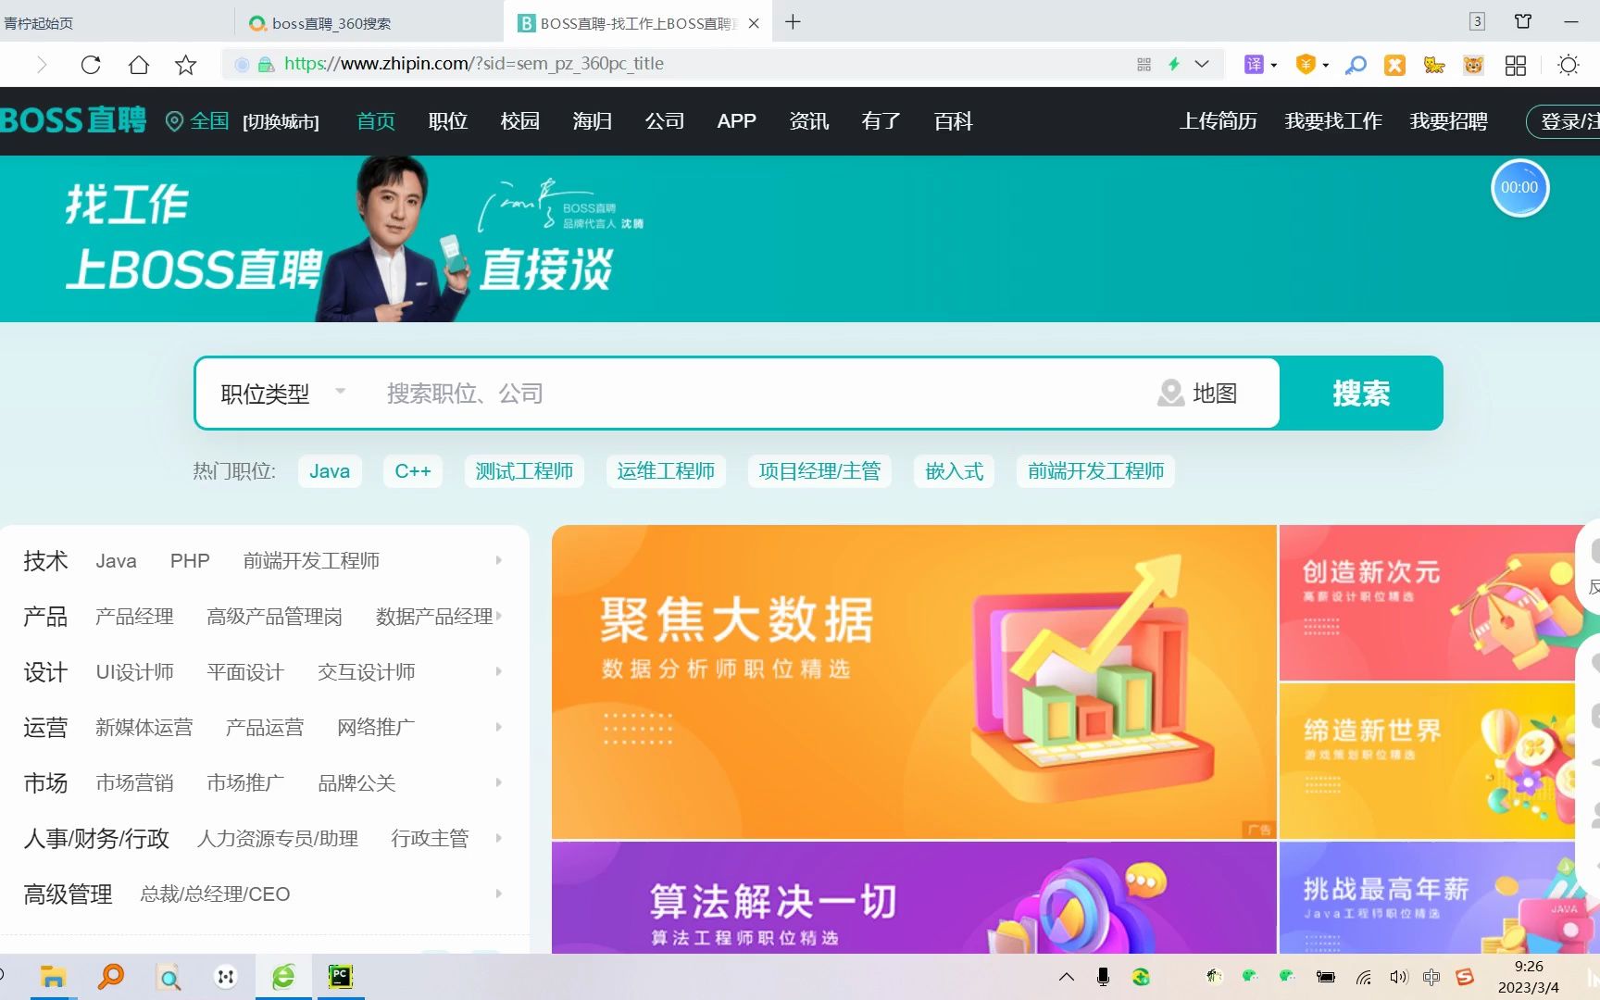1600x1000 pixels.
Task: Select the Java hot job tag
Action: click(330, 471)
